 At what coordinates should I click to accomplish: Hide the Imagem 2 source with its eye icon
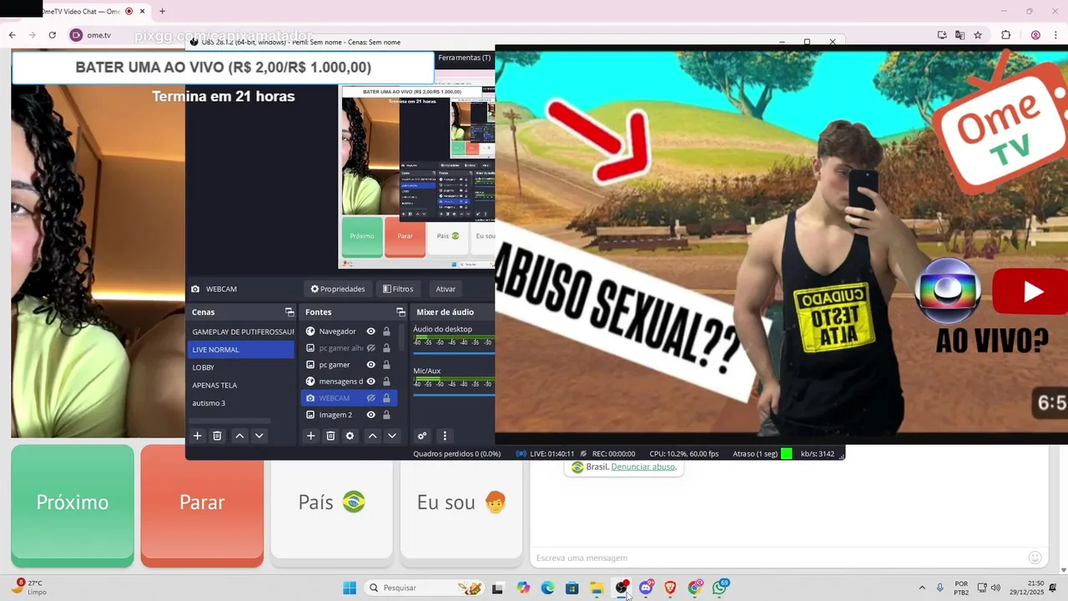pos(370,415)
